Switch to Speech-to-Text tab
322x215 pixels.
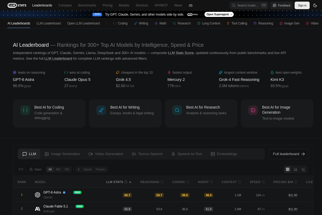coord(187,154)
